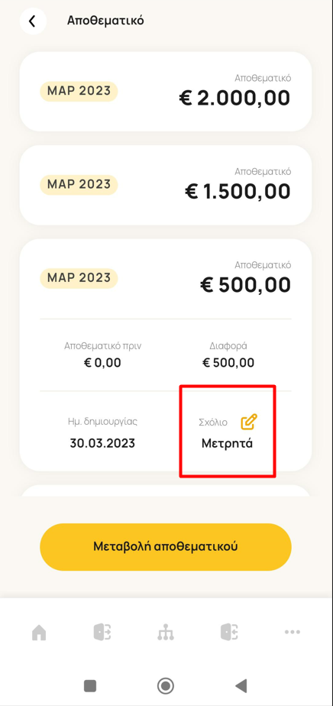Tap the back chevron beside Αποθεματικό title

pos(32,21)
